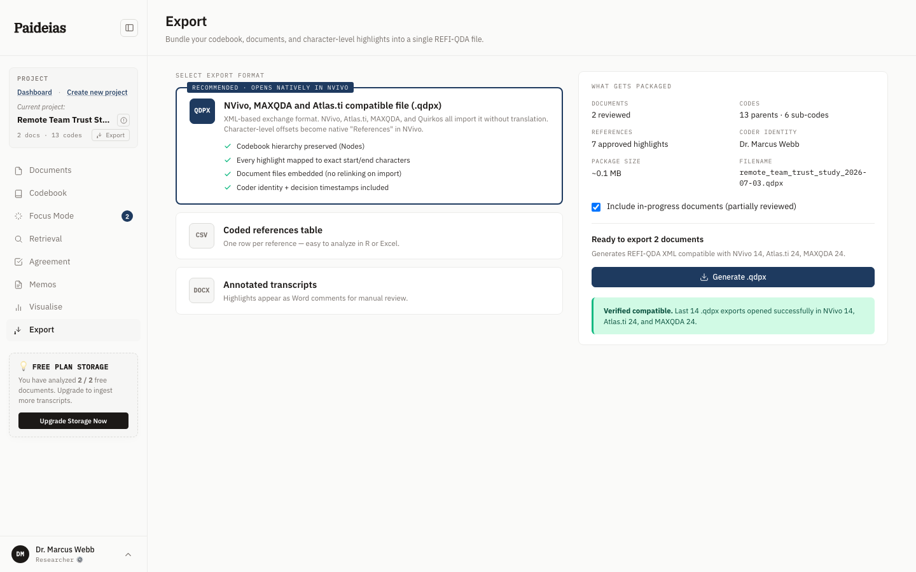Select Annotated transcripts format
This screenshot has width=916, height=572.
click(369, 290)
